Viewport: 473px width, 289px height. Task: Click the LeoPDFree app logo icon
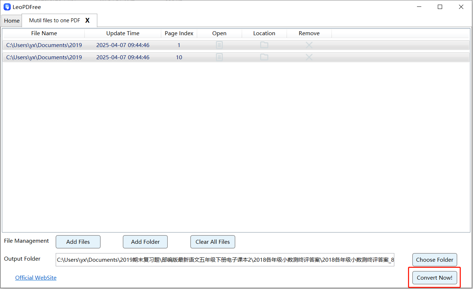click(7, 7)
